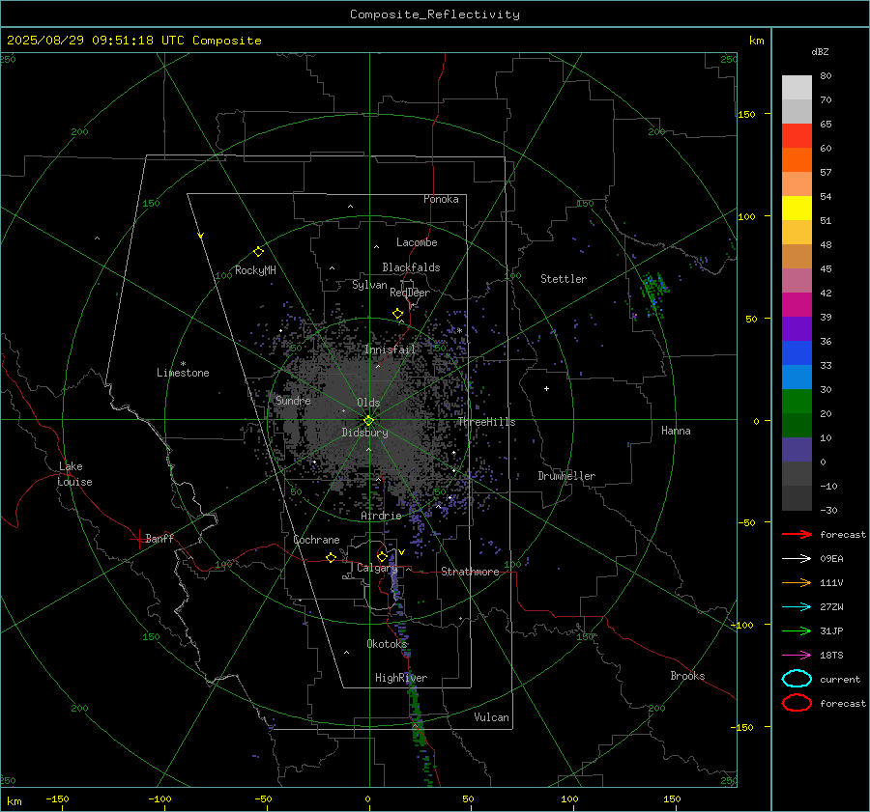Click the ThreeHills town label
Viewport: 870px width, 812px height.
[x=486, y=422]
